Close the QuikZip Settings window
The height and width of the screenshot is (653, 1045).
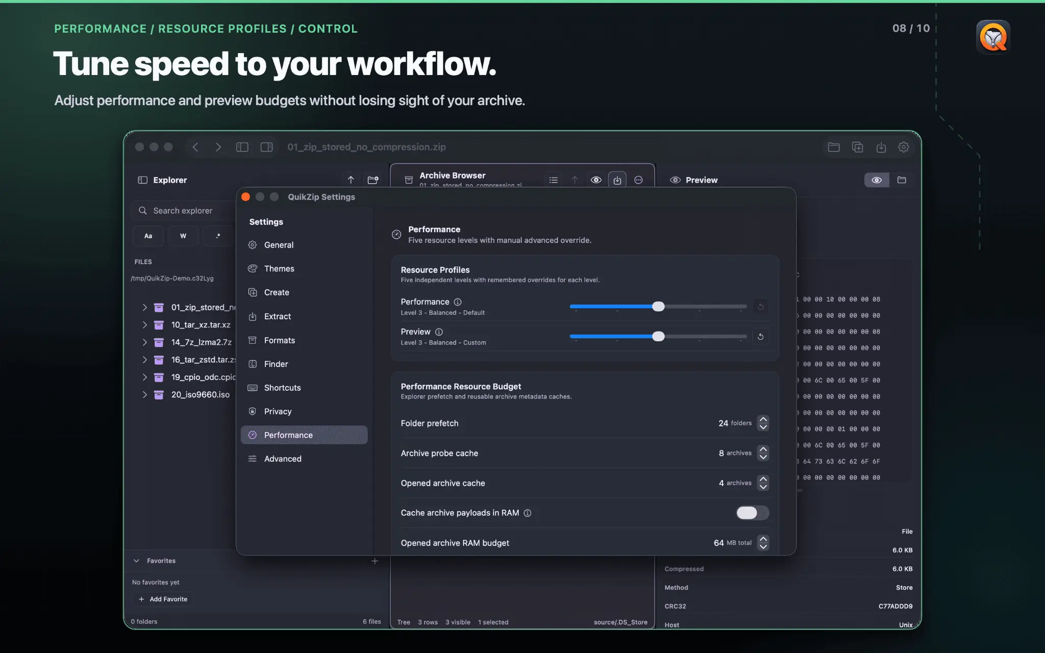[x=245, y=197]
